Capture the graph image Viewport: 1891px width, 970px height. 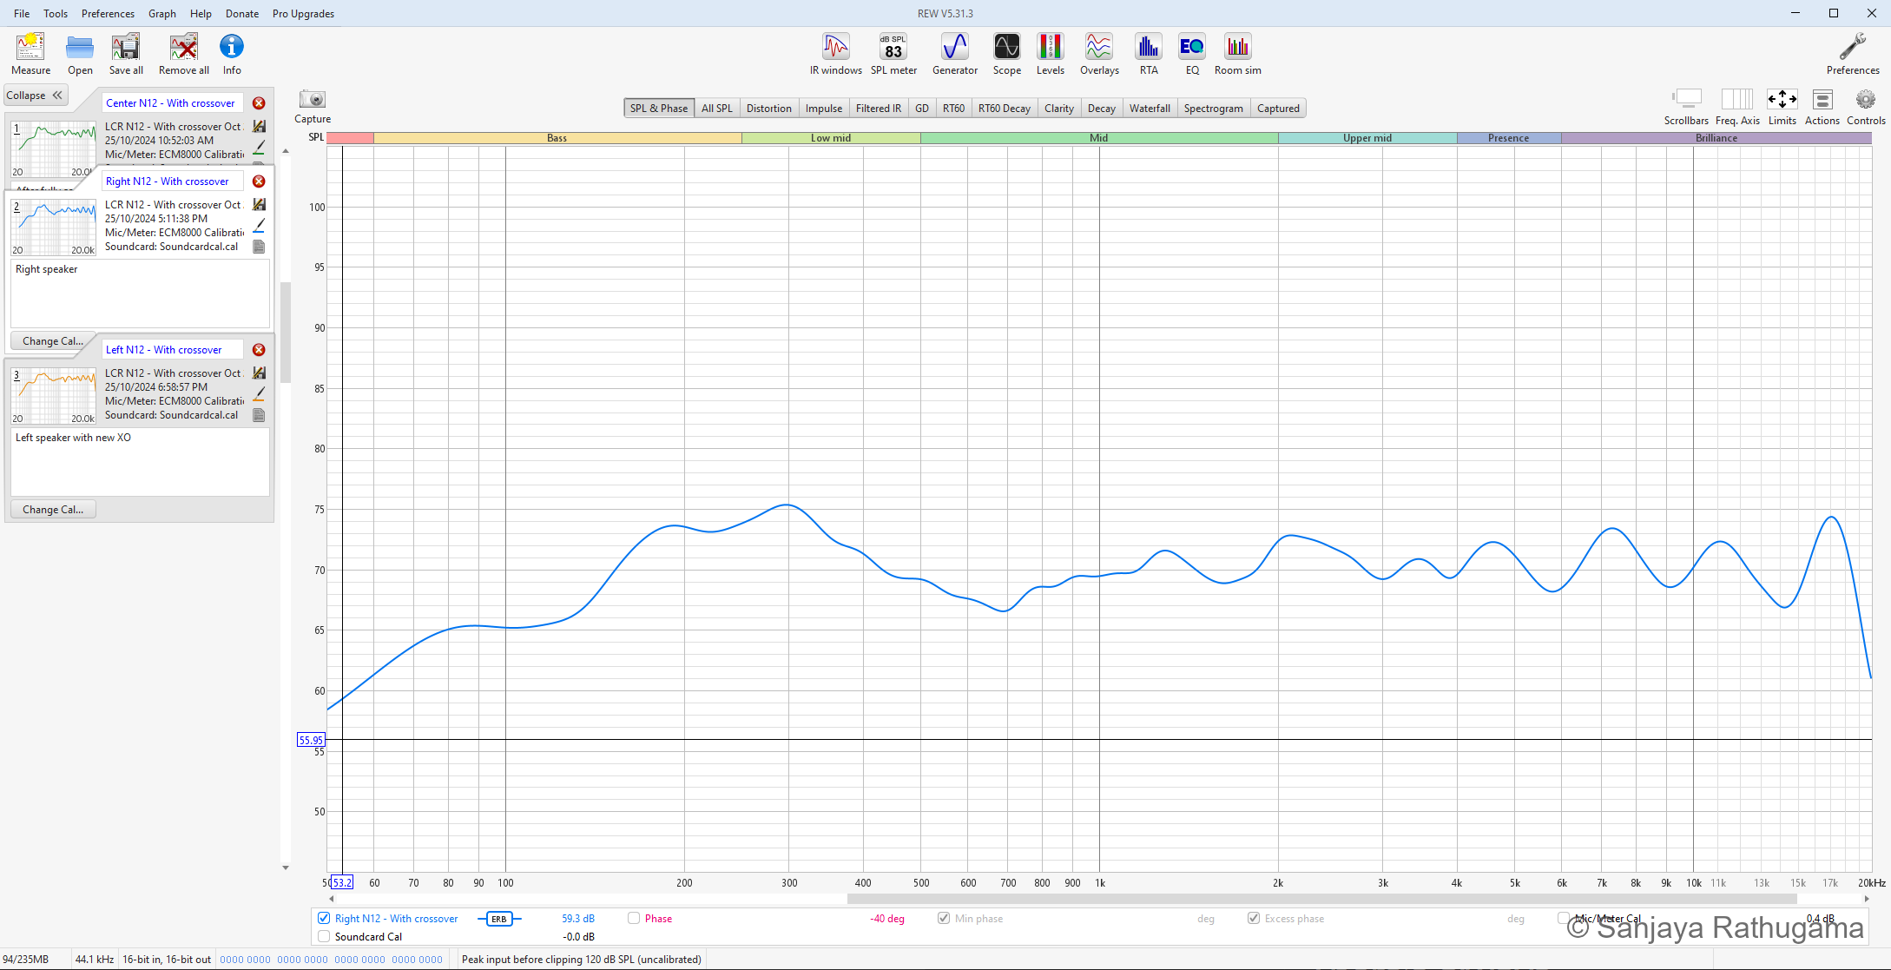click(x=313, y=107)
